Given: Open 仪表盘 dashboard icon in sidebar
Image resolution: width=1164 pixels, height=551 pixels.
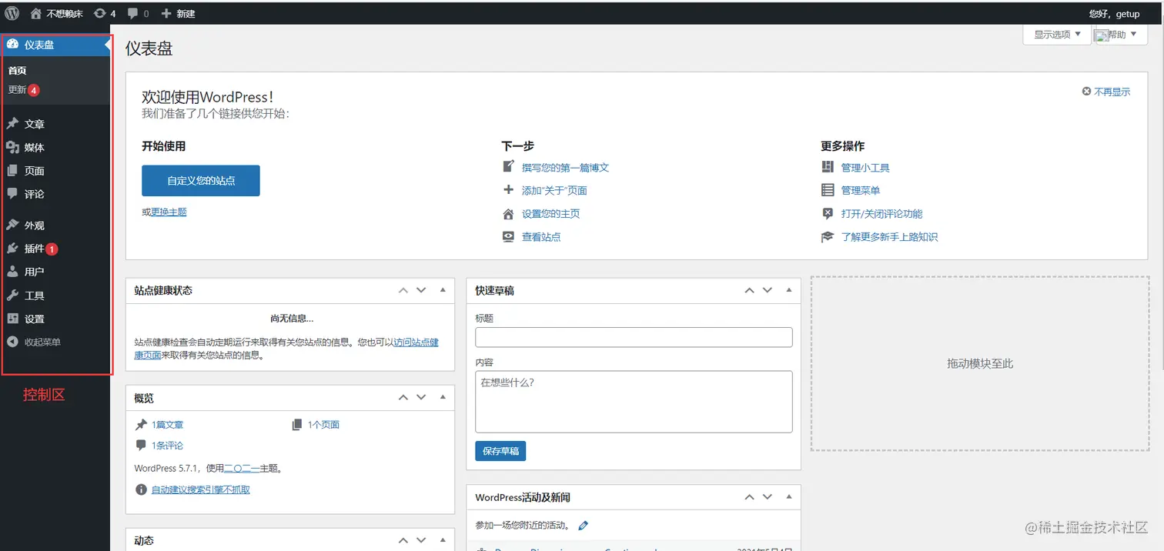Looking at the screenshot, I should tap(12, 44).
